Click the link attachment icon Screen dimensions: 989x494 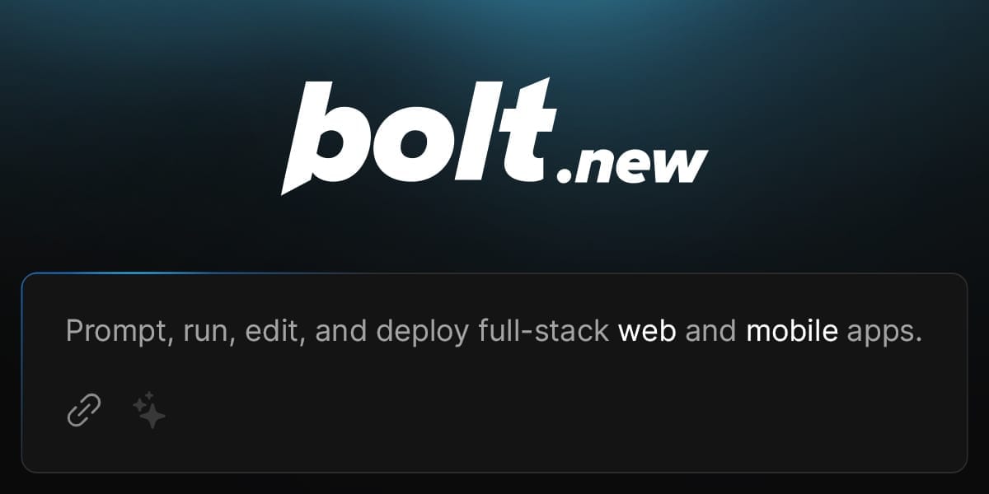coord(83,410)
